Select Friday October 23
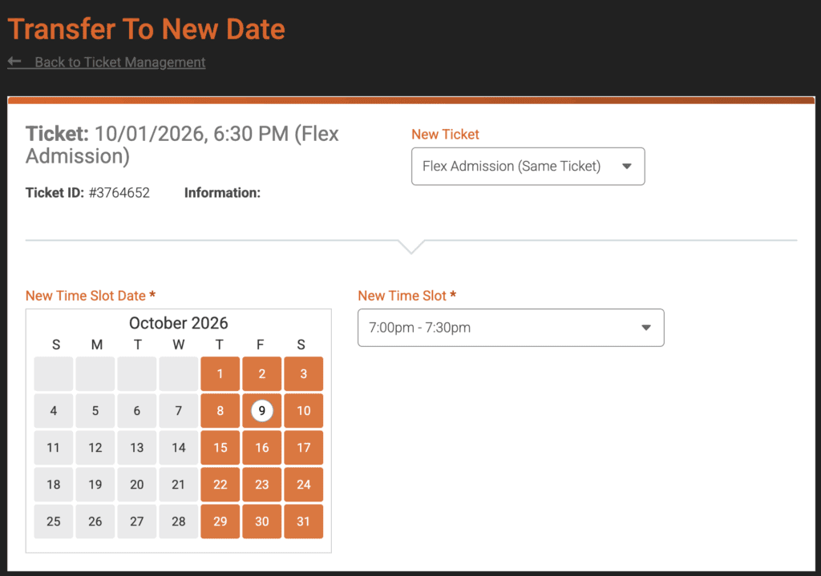Screen dimensions: 821x576 click(262, 485)
